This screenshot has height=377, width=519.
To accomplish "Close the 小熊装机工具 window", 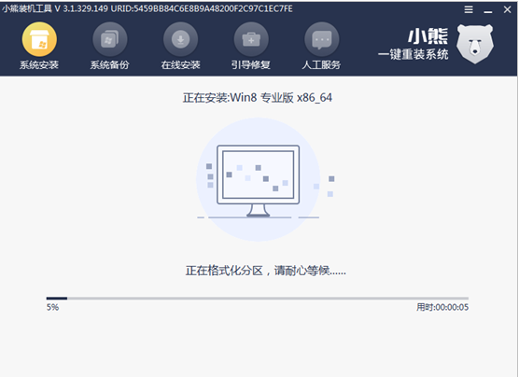I will click(x=507, y=9).
